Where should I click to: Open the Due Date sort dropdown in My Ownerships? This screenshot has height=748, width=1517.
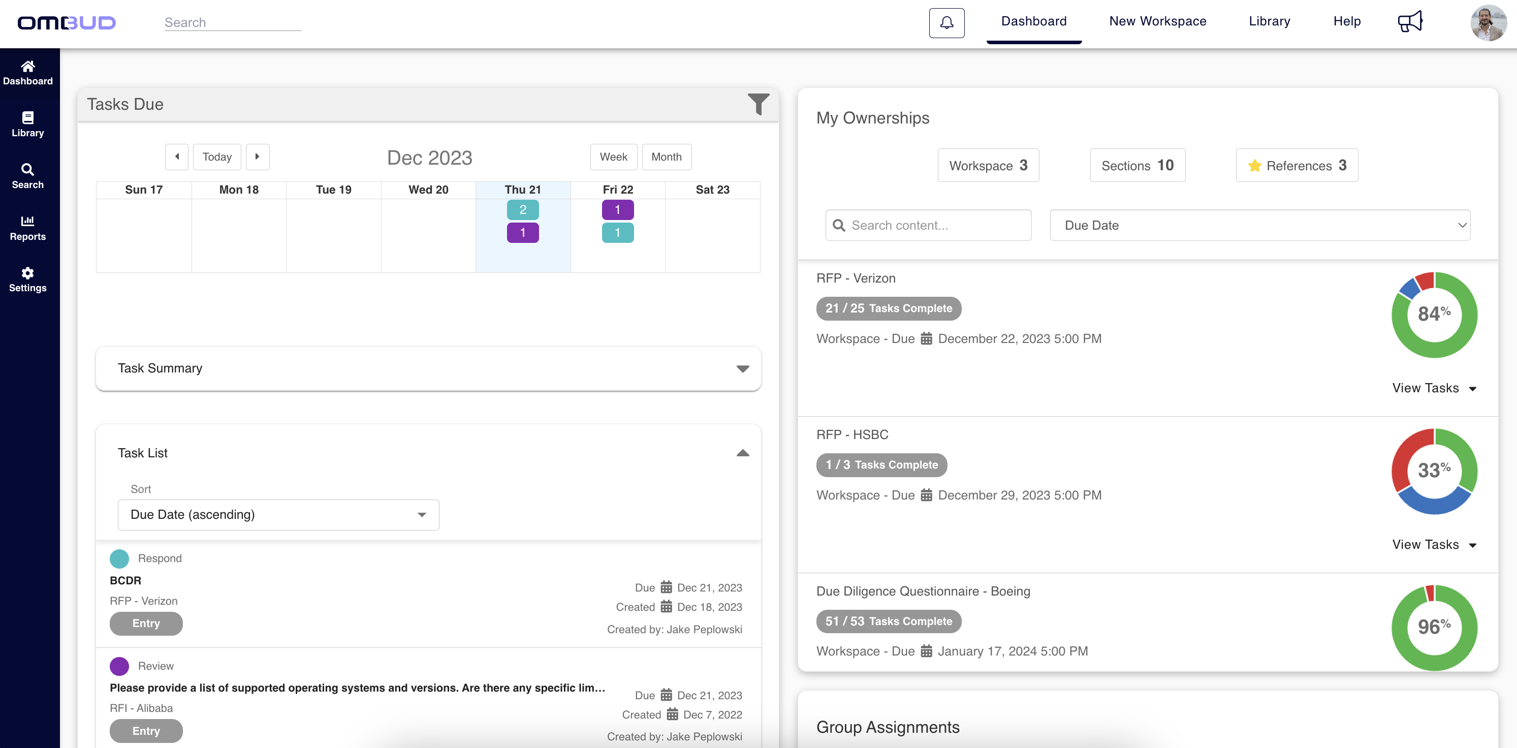coord(1259,225)
